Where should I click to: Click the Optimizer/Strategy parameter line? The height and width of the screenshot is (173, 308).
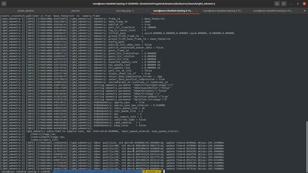[84, 99]
